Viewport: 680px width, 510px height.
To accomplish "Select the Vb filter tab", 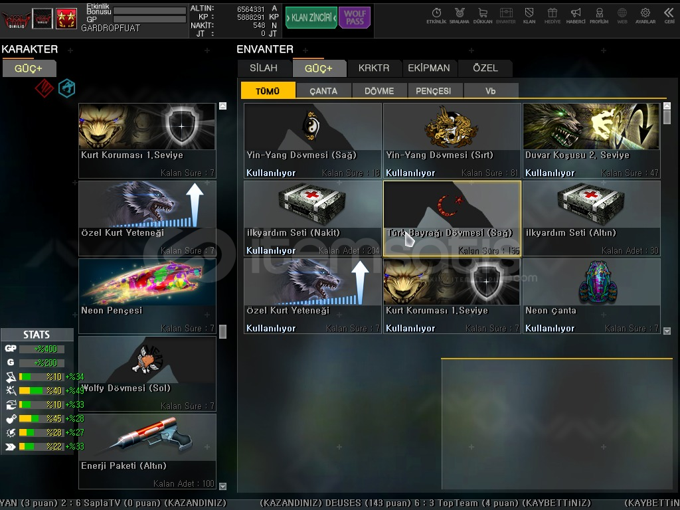I will (x=491, y=90).
